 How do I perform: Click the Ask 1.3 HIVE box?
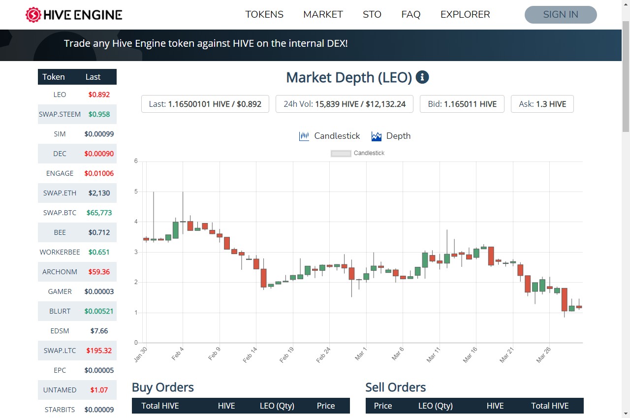pos(542,104)
